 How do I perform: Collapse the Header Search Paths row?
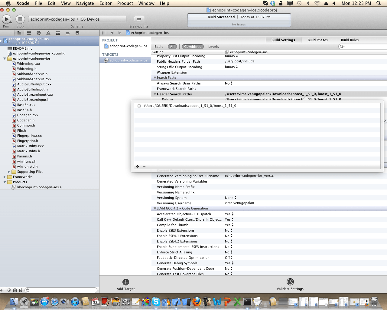coord(155,94)
